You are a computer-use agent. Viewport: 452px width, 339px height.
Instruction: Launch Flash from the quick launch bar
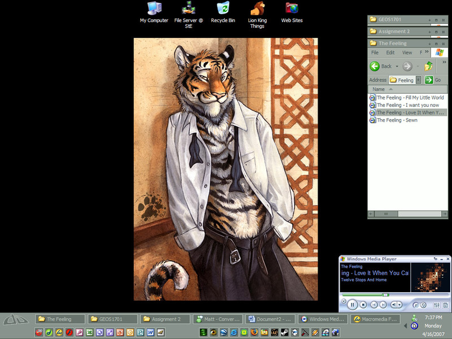69,332
